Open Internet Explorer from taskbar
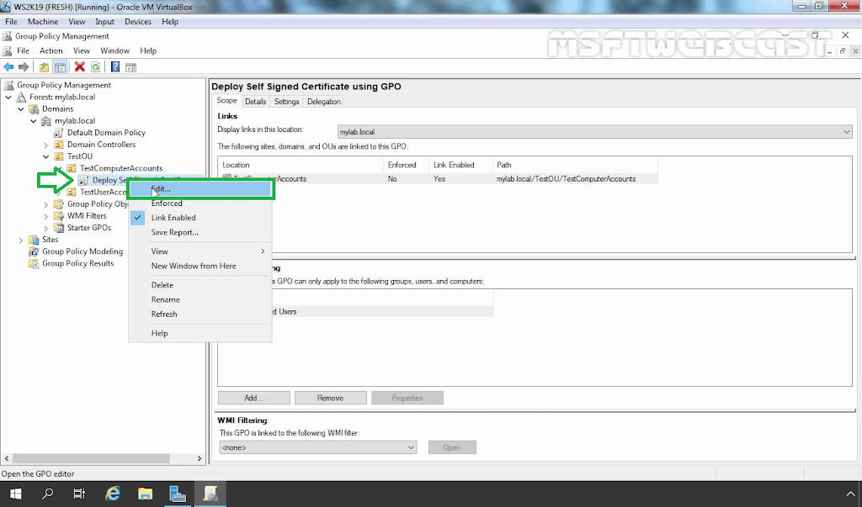This screenshot has height=507, width=862. 113,494
